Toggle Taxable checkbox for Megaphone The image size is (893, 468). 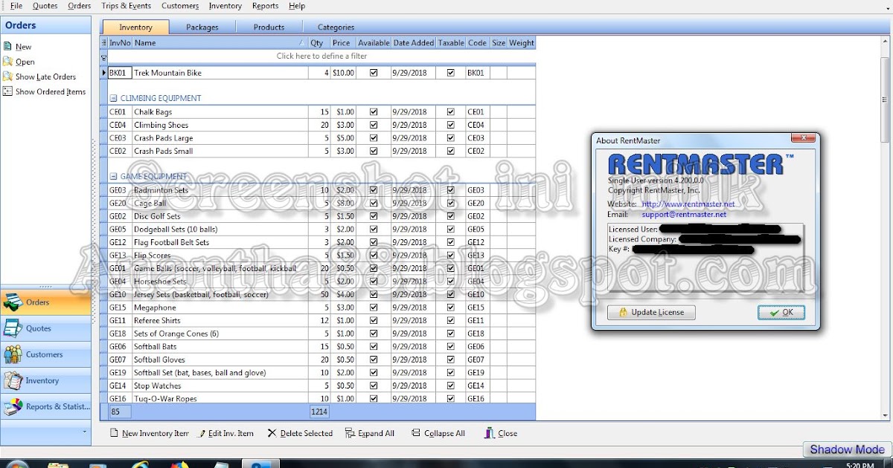tap(450, 308)
